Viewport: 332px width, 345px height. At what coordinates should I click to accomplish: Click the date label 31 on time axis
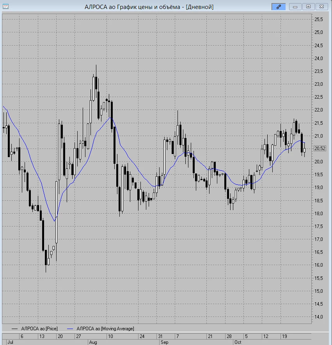tap(160, 336)
